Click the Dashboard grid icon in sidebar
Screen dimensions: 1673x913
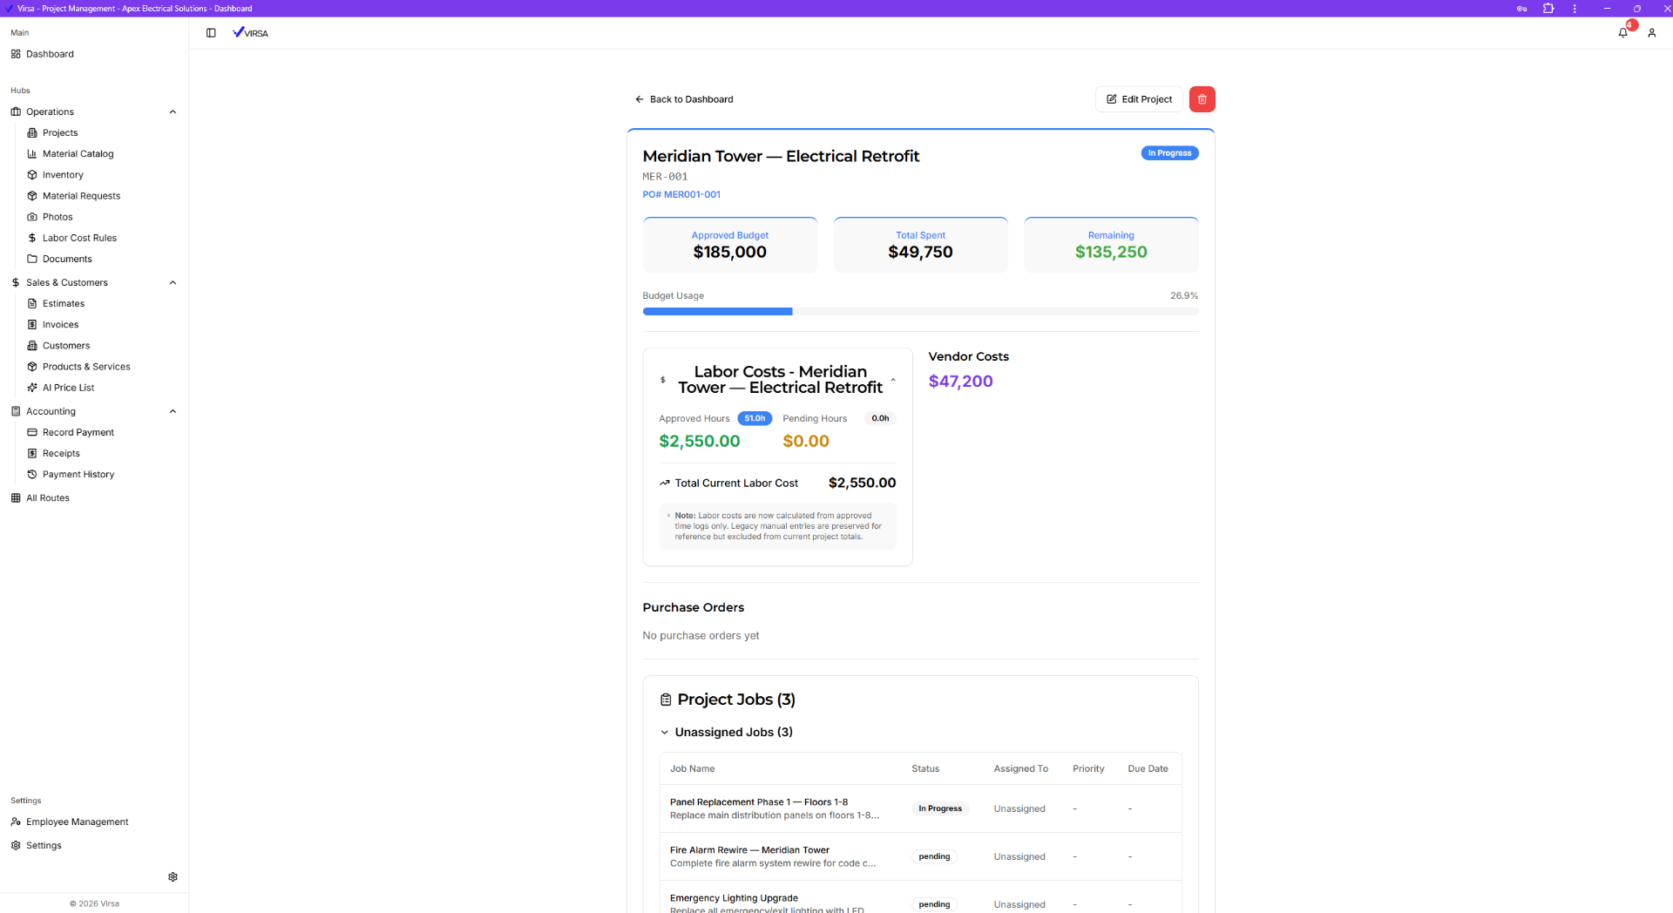pos(16,54)
